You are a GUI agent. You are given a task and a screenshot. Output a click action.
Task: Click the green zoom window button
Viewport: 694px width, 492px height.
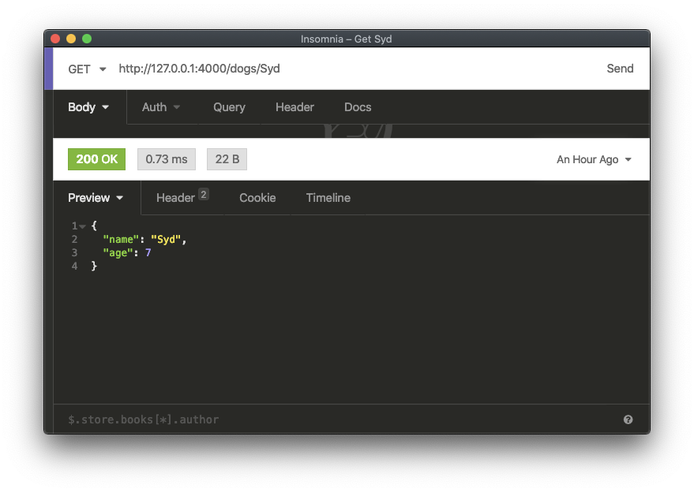(x=87, y=39)
